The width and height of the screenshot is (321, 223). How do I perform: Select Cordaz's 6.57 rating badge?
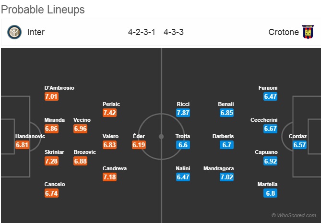tap(299, 145)
